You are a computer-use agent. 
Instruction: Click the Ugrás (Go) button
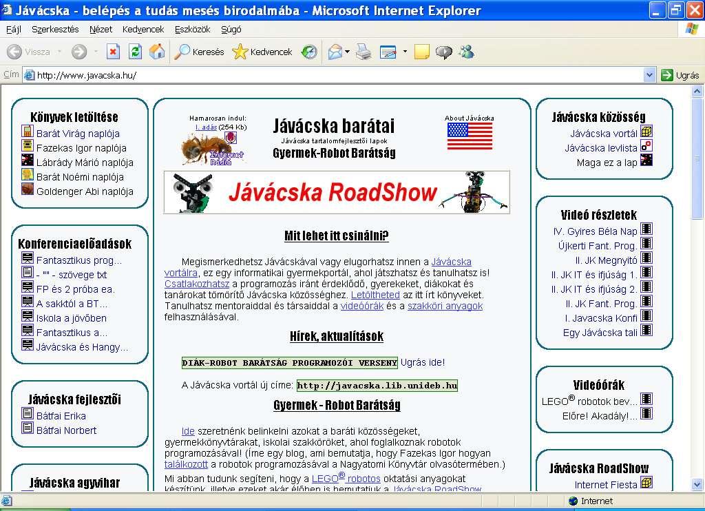point(680,75)
